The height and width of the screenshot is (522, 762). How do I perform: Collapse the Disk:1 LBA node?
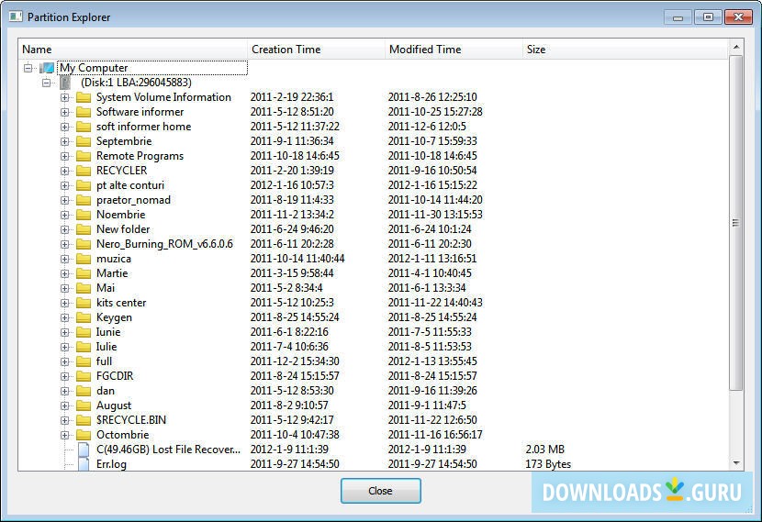click(46, 83)
